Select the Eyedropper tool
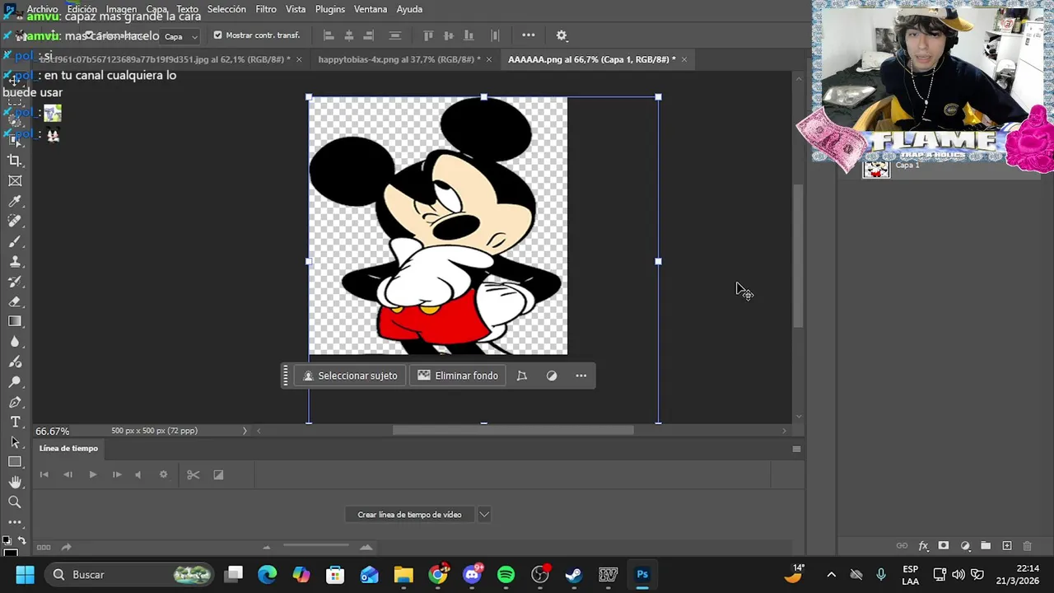 pyautogui.click(x=15, y=201)
